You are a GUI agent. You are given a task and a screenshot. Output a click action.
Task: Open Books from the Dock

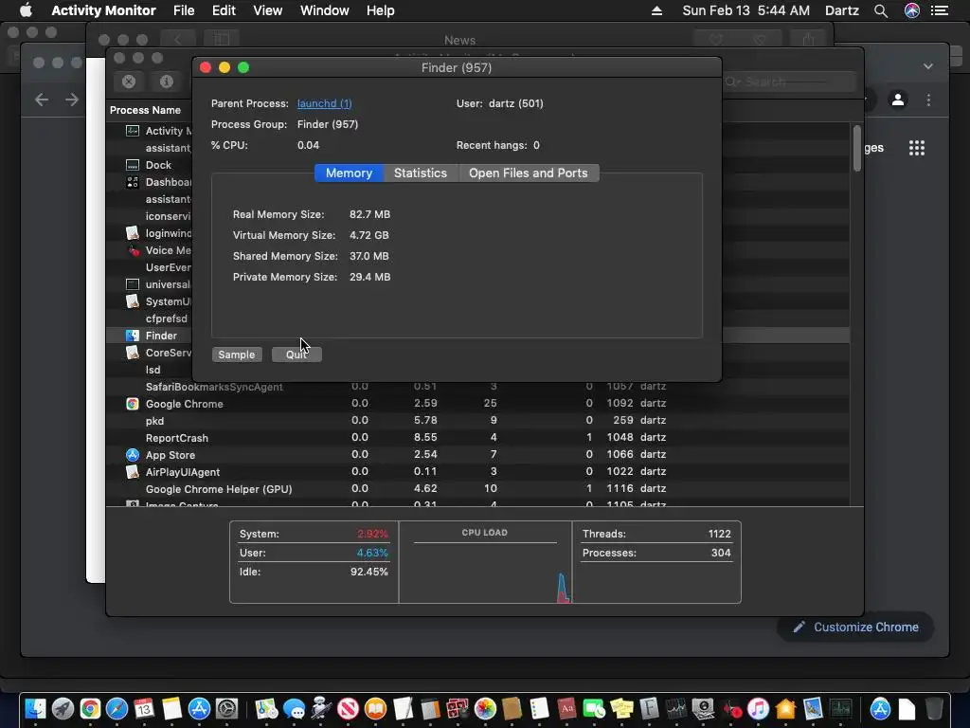(x=375, y=709)
